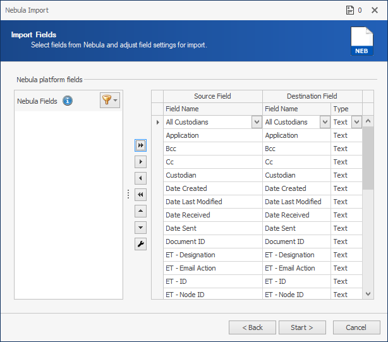Click source Field Name subheader
This screenshot has height=342, width=388.
[213, 109]
